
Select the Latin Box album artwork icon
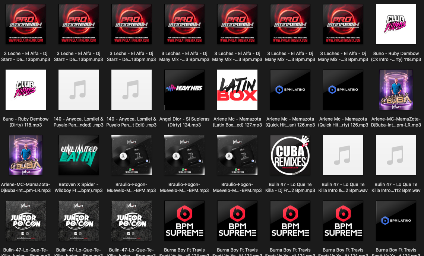coord(237,90)
